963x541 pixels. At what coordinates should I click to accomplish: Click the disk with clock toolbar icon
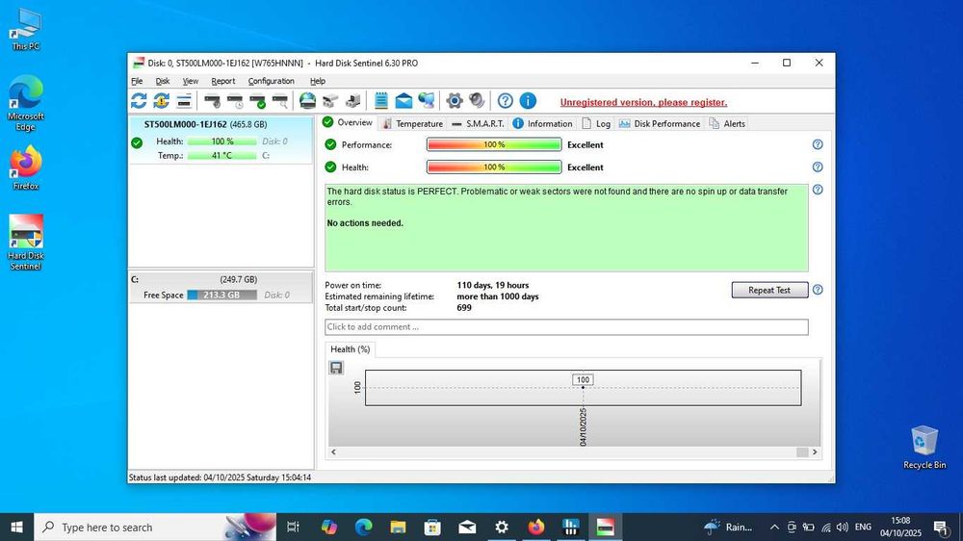[235, 101]
